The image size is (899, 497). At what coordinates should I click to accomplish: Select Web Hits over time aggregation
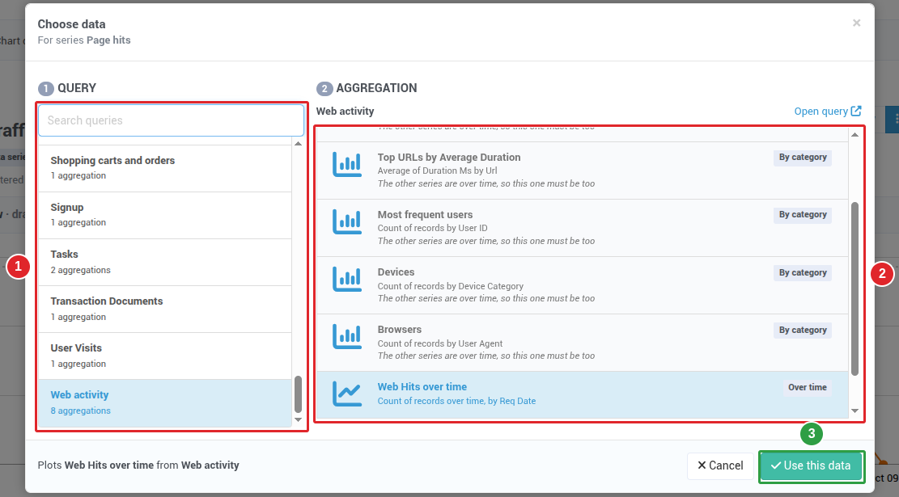(583, 395)
